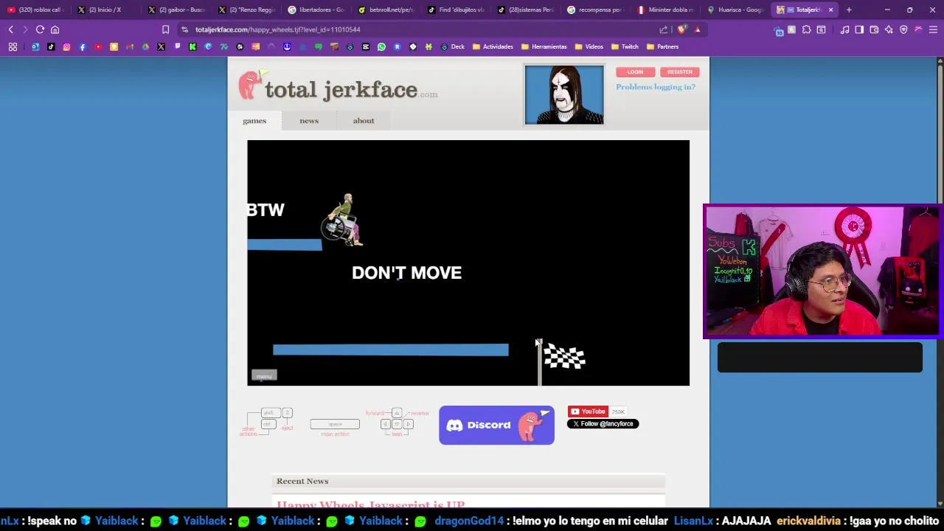Open the YouTube bookmark icon
The height and width of the screenshot is (531, 944).
[98, 46]
